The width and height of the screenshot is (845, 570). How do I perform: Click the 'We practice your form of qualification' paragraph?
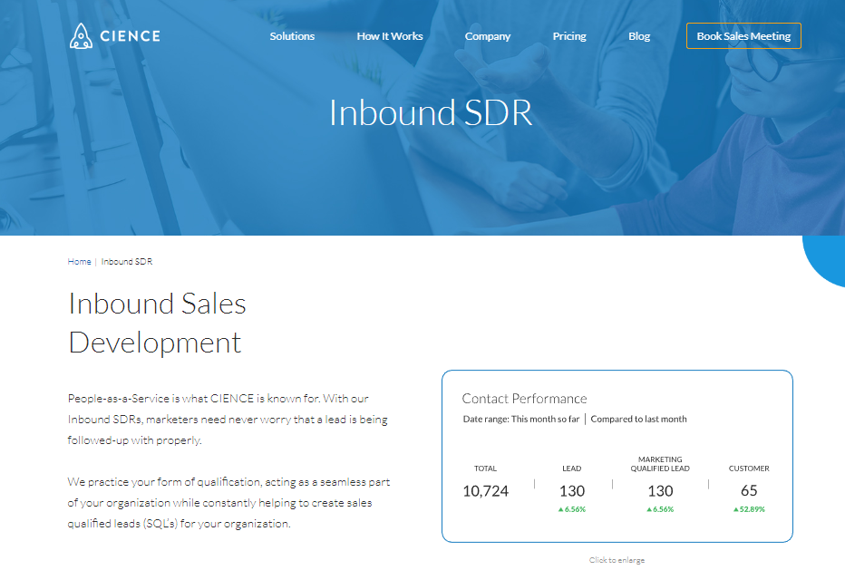point(228,503)
